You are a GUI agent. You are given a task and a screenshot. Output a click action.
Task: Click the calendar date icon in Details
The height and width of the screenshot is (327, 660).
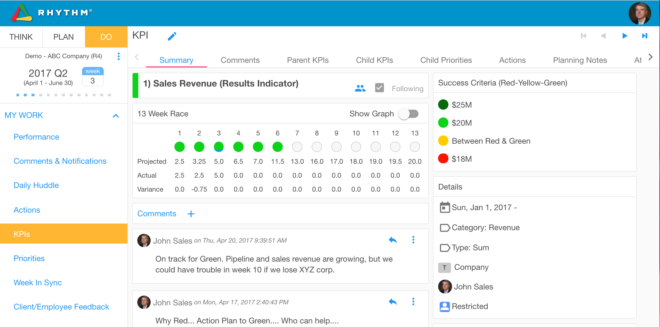point(445,207)
